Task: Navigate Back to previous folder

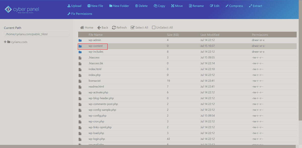Action: pyautogui.click(x=103, y=28)
